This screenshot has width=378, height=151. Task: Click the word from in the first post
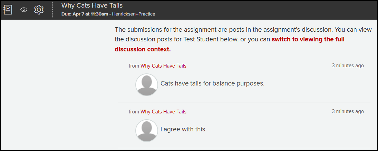[134, 66]
